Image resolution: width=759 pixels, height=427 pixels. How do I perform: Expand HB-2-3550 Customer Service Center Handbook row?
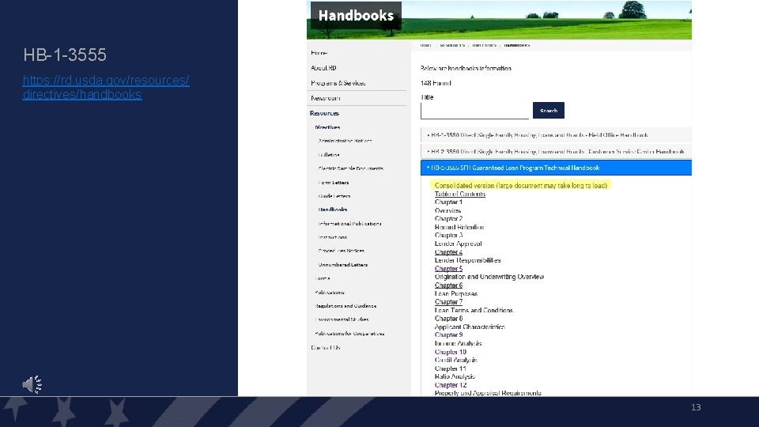tap(556, 152)
